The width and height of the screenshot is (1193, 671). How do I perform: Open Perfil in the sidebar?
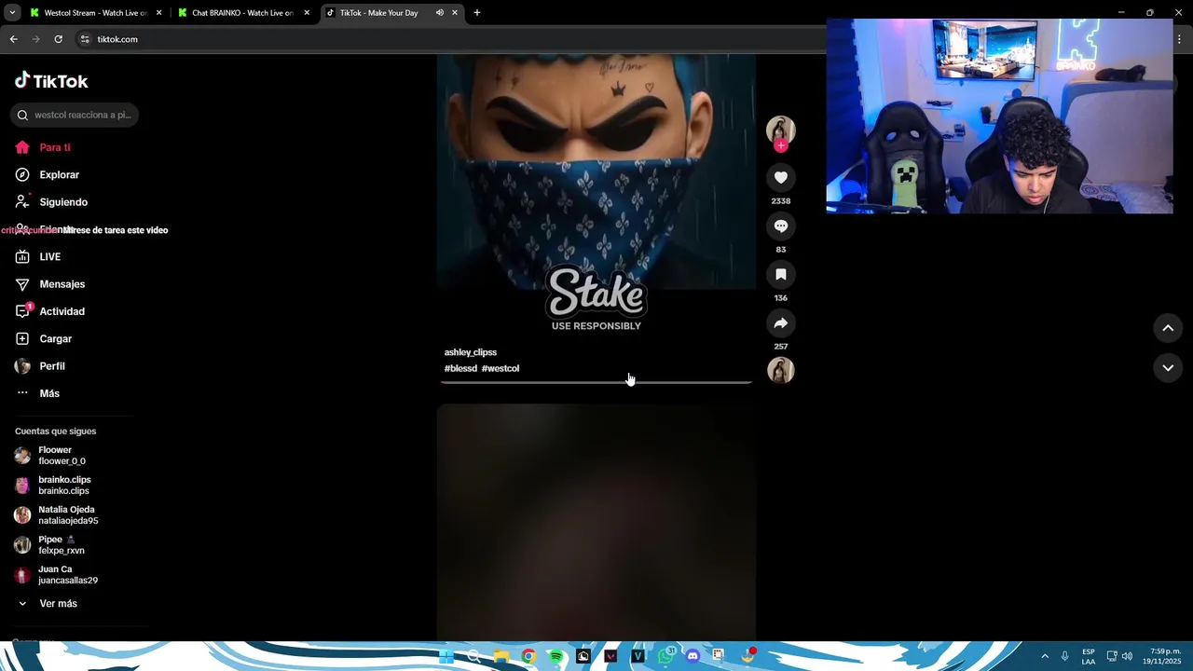pos(40,366)
